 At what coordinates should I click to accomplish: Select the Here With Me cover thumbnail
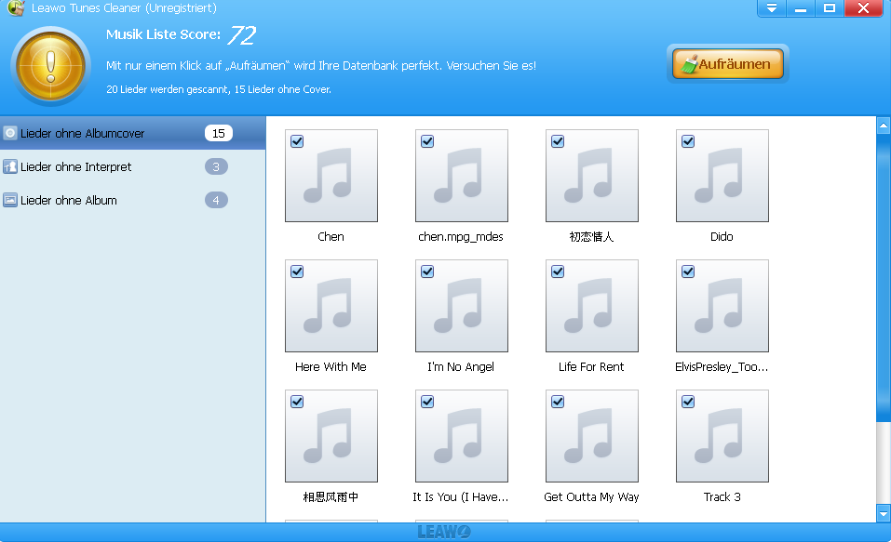[x=331, y=305]
